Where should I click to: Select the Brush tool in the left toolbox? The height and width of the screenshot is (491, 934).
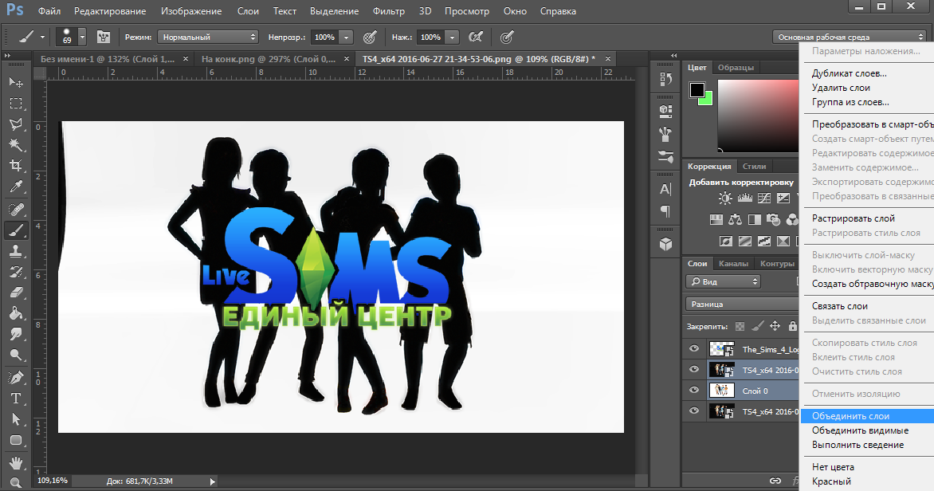tap(16, 230)
